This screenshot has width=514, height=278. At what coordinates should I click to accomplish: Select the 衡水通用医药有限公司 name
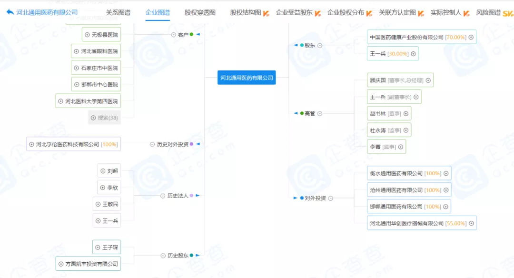[396, 173]
